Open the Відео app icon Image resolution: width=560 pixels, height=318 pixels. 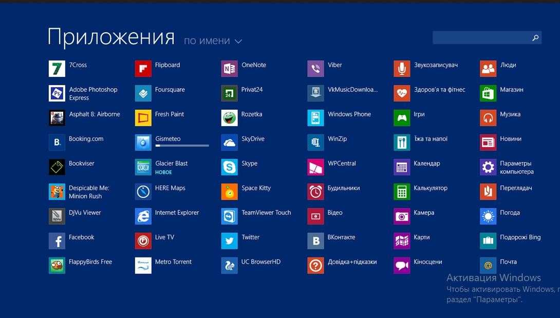tap(316, 216)
